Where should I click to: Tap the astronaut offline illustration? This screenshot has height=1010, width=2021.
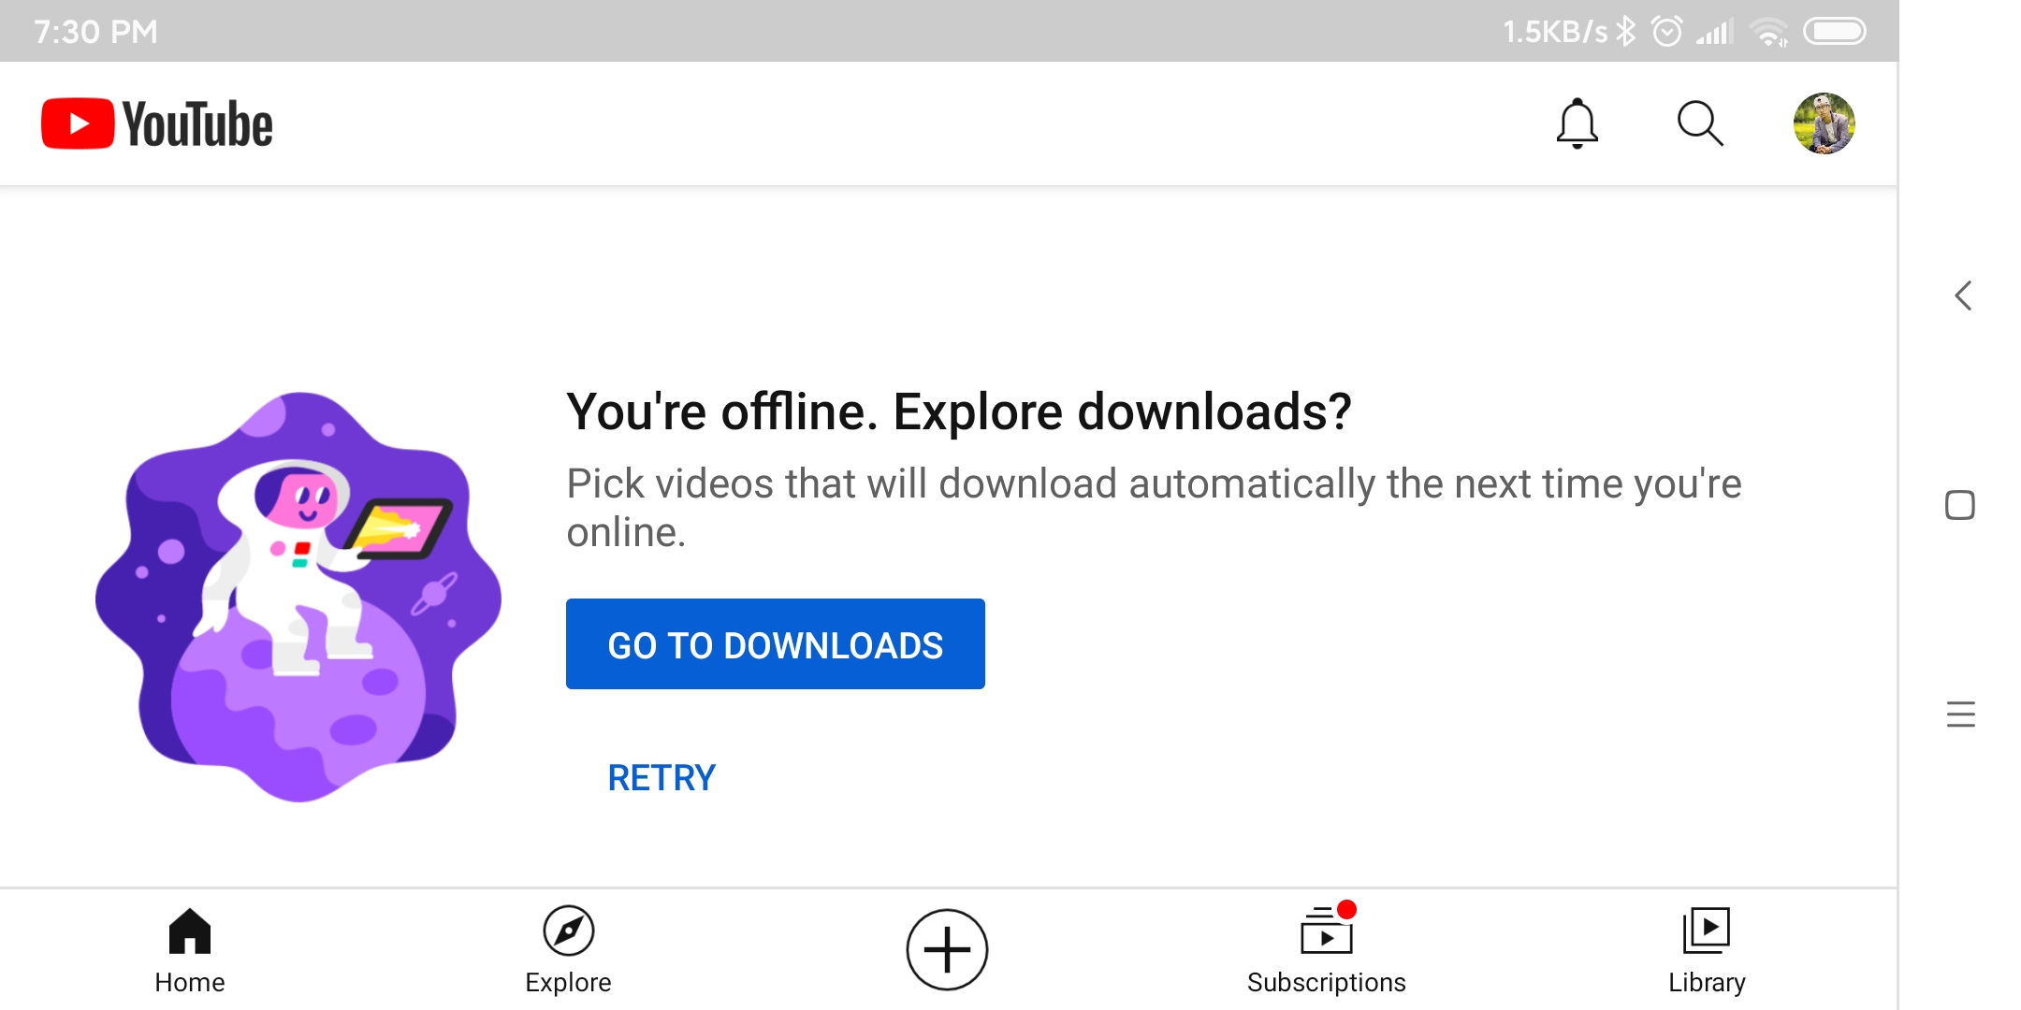tap(298, 596)
